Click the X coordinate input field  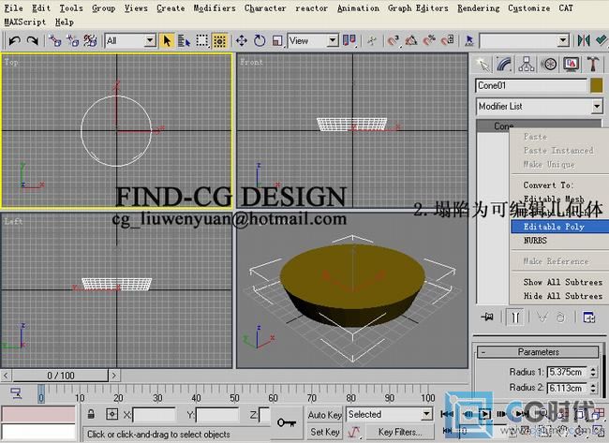point(155,415)
